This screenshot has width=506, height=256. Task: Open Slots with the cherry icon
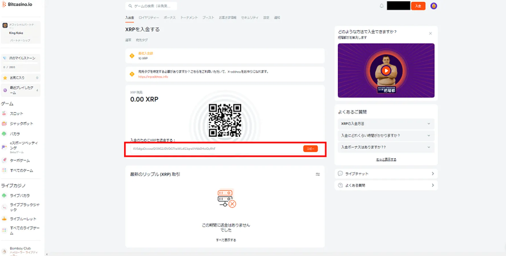tap(4, 113)
